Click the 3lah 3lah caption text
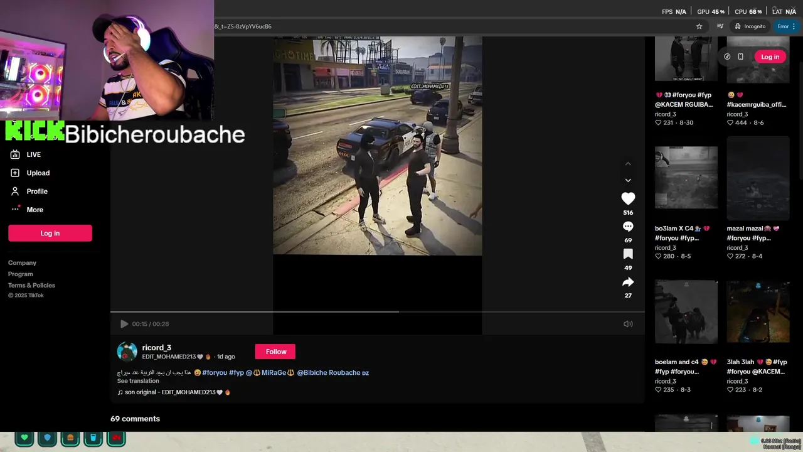 pos(757,367)
